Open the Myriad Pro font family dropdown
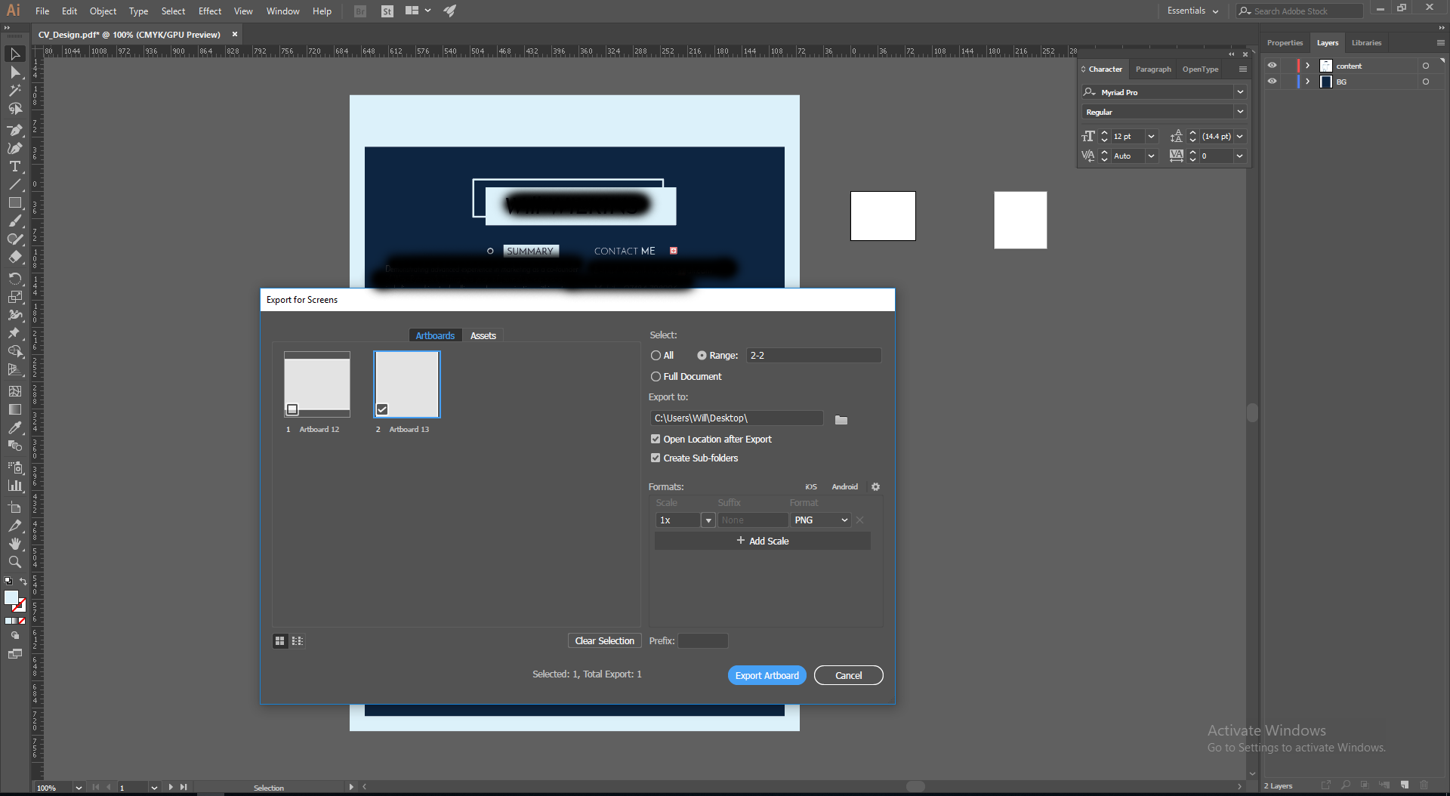The width and height of the screenshot is (1450, 796). pyautogui.click(x=1239, y=92)
